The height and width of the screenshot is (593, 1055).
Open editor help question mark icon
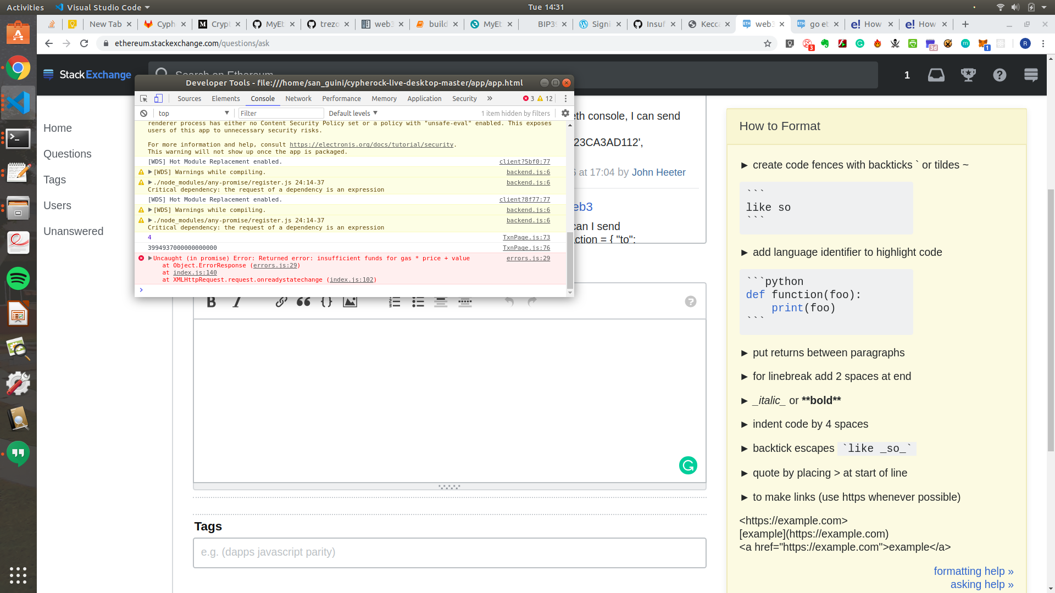[x=691, y=301]
